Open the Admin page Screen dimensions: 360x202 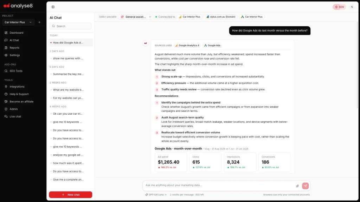(14, 109)
